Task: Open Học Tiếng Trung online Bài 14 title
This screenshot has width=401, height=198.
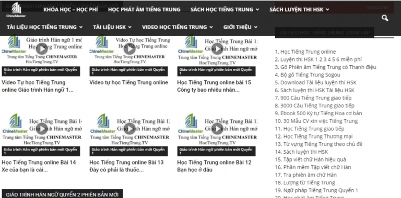Action: [x=39, y=166]
